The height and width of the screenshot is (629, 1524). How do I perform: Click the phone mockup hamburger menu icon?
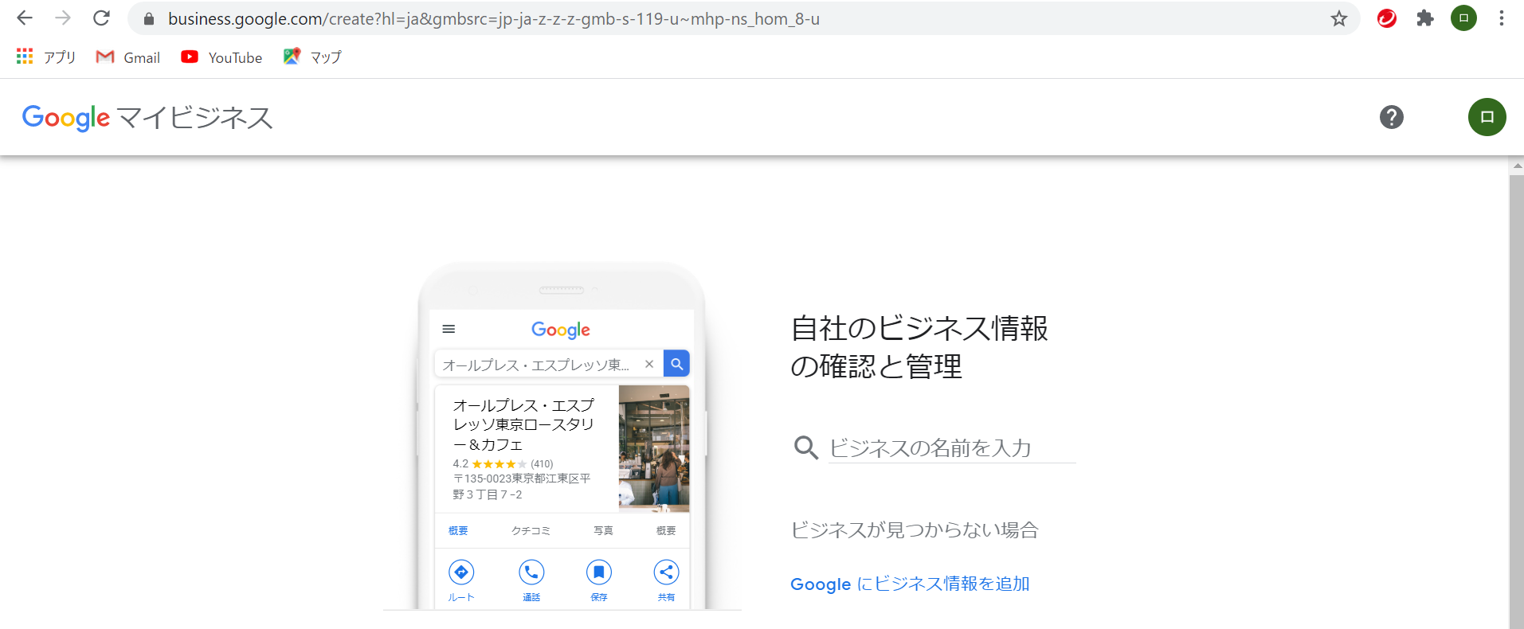click(x=449, y=329)
